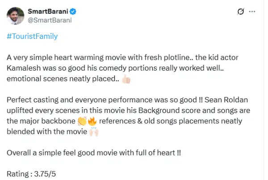Click the thumbs up emoji

pos(126,80)
